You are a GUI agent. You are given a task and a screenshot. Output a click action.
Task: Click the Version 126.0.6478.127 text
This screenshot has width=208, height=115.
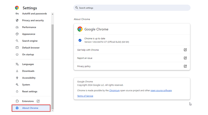pos(107,42)
